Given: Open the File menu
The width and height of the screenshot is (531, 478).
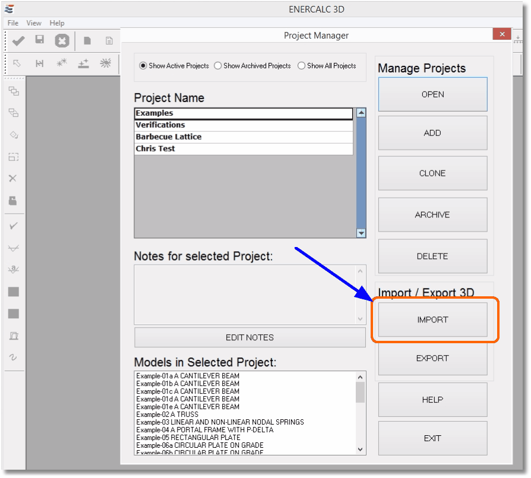Looking at the screenshot, I should (x=13, y=23).
